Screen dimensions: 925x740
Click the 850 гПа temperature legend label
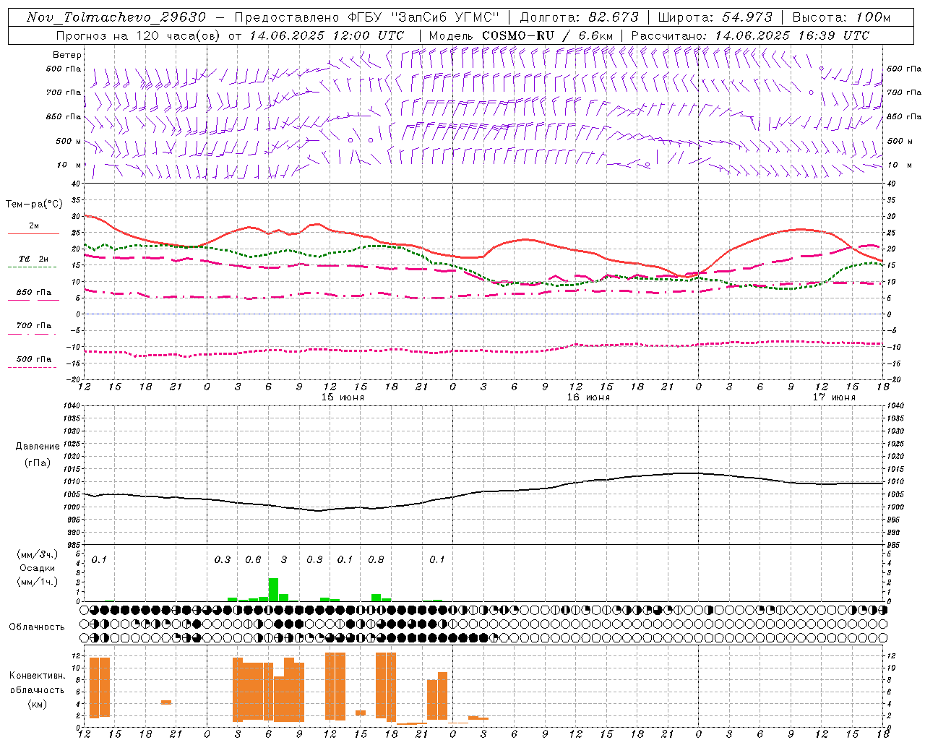[34, 293]
